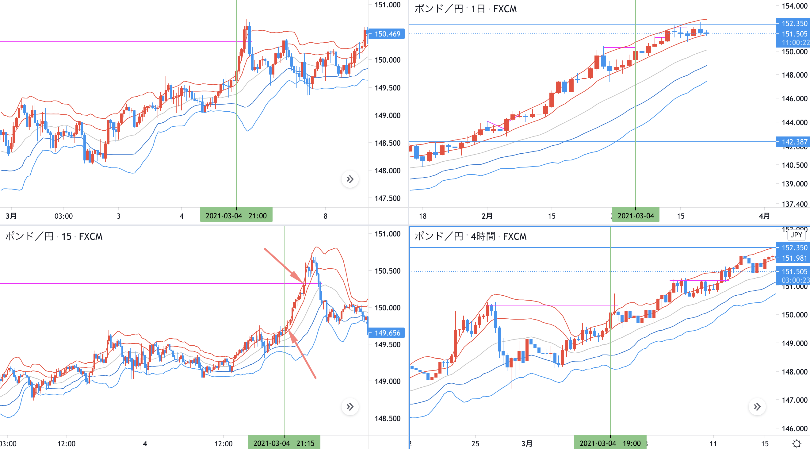810x449 pixels.
Task: Click the ポンド／円 15 FXCM chart title
Action: (54, 236)
